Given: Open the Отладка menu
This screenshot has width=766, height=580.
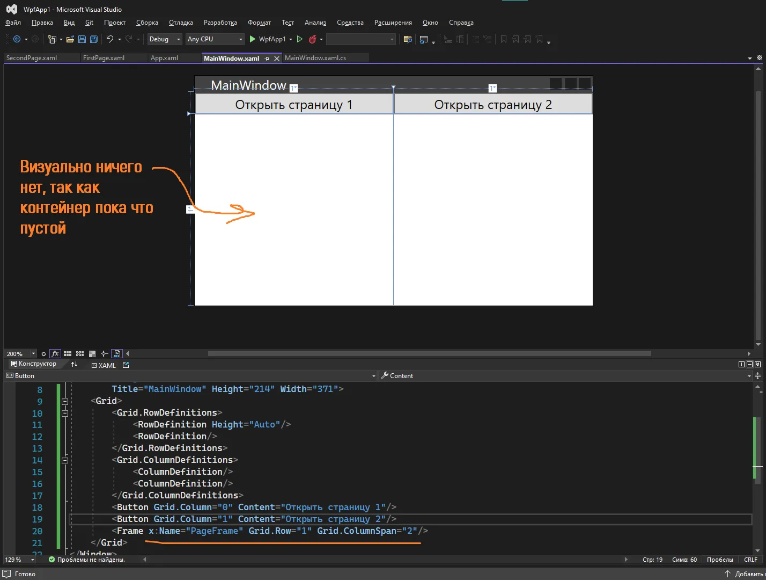Looking at the screenshot, I should click(x=181, y=23).
